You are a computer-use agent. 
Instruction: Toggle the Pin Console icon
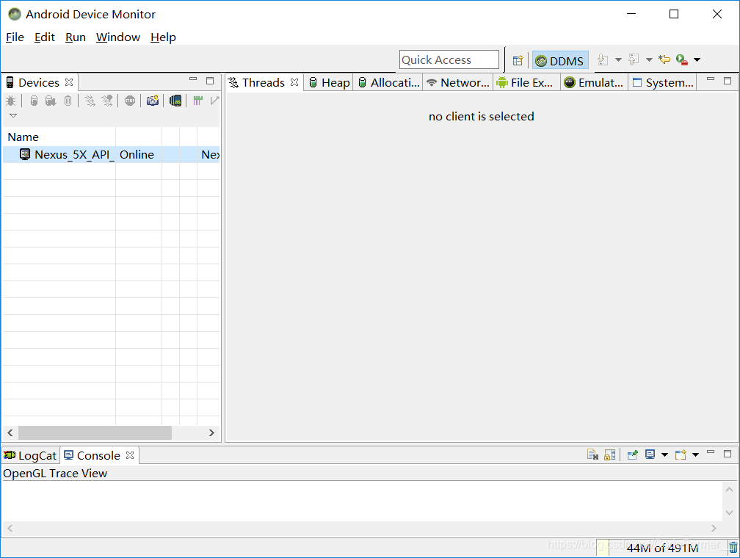coord(632,454)
